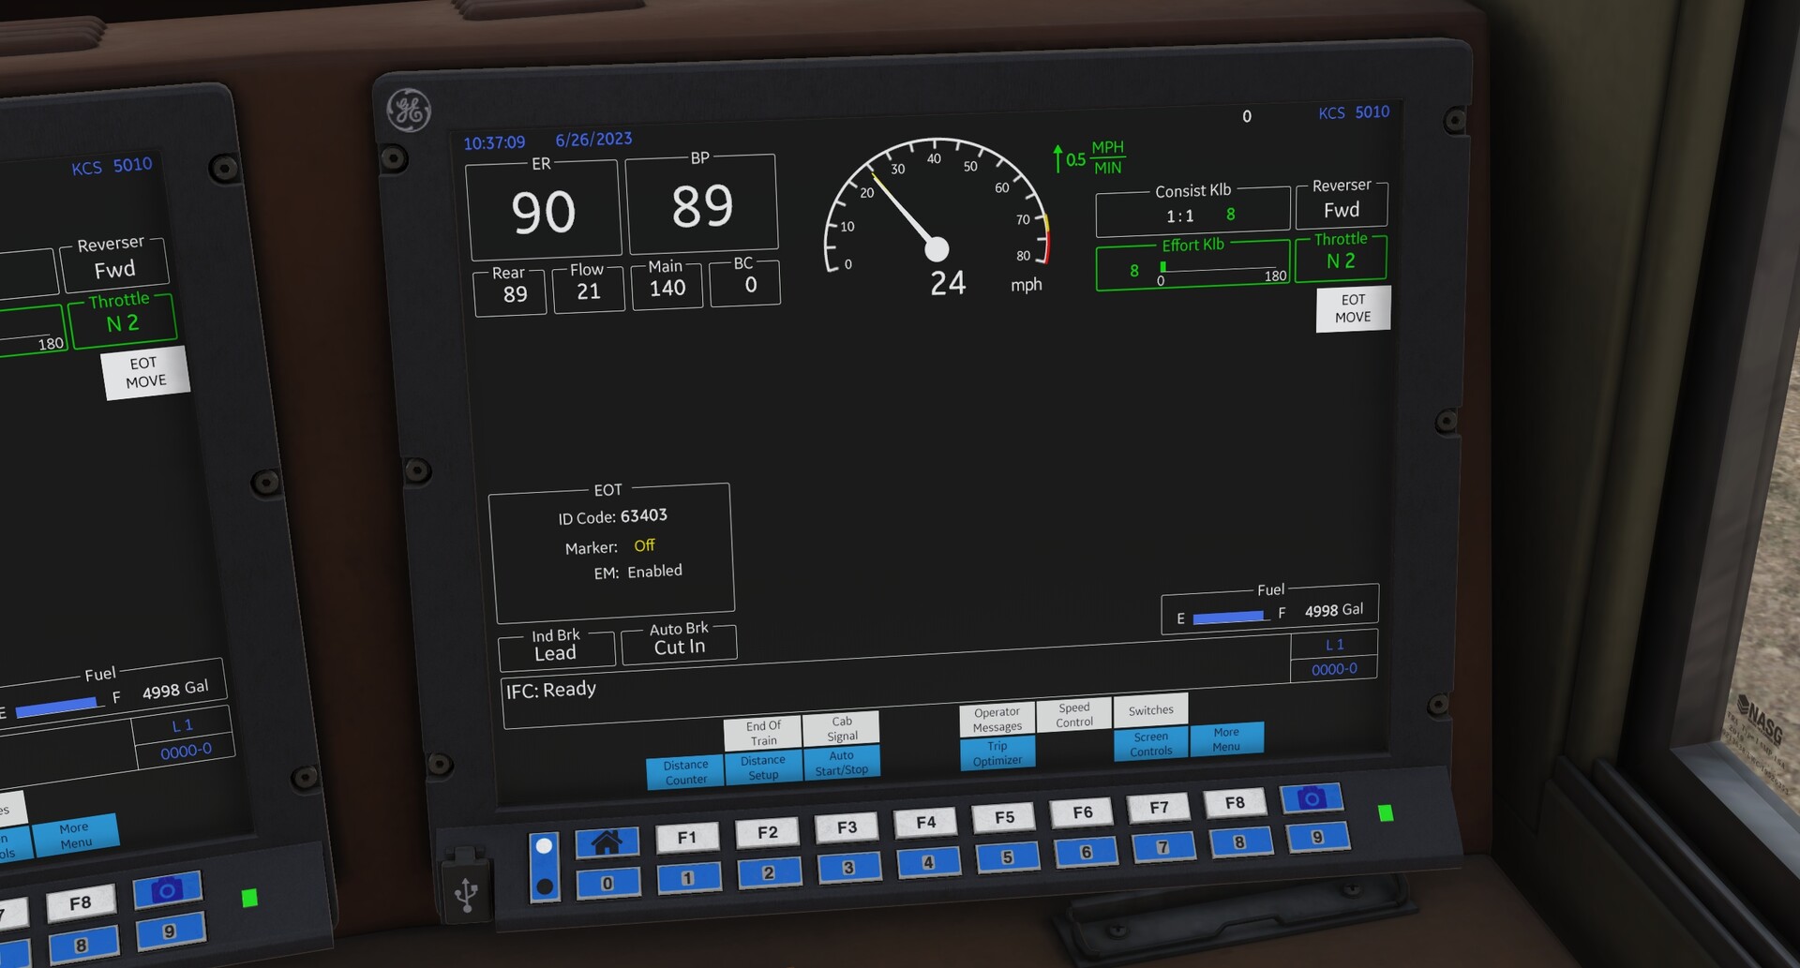Click the Fuel level bar on main display
1800x968 pixels.
[1228, 617]
